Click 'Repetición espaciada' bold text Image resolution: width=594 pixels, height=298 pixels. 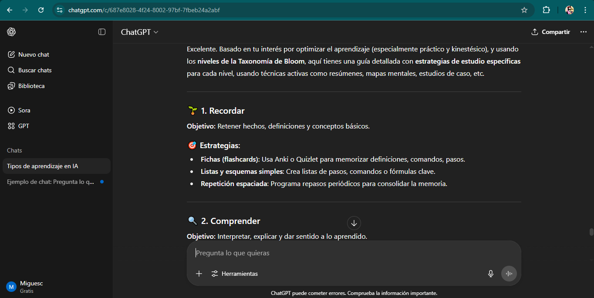(x=234, y=183)
